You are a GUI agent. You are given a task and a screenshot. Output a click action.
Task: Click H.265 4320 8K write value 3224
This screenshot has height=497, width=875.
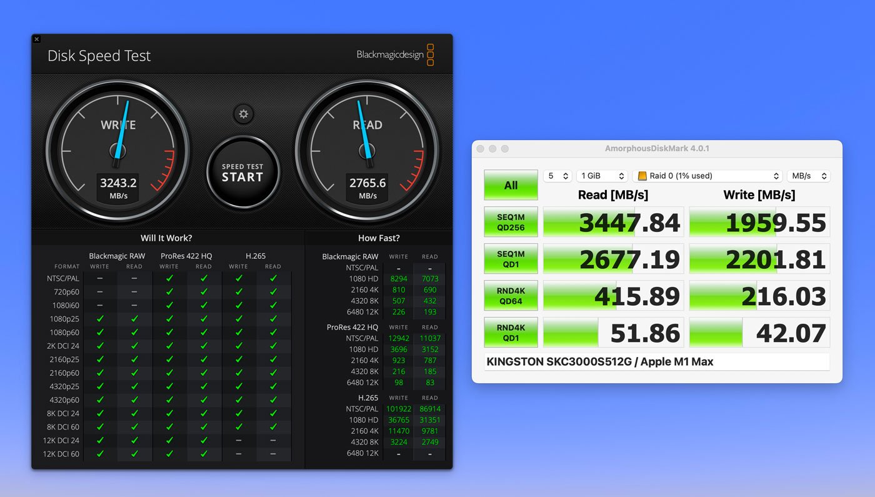click(398, 442)
